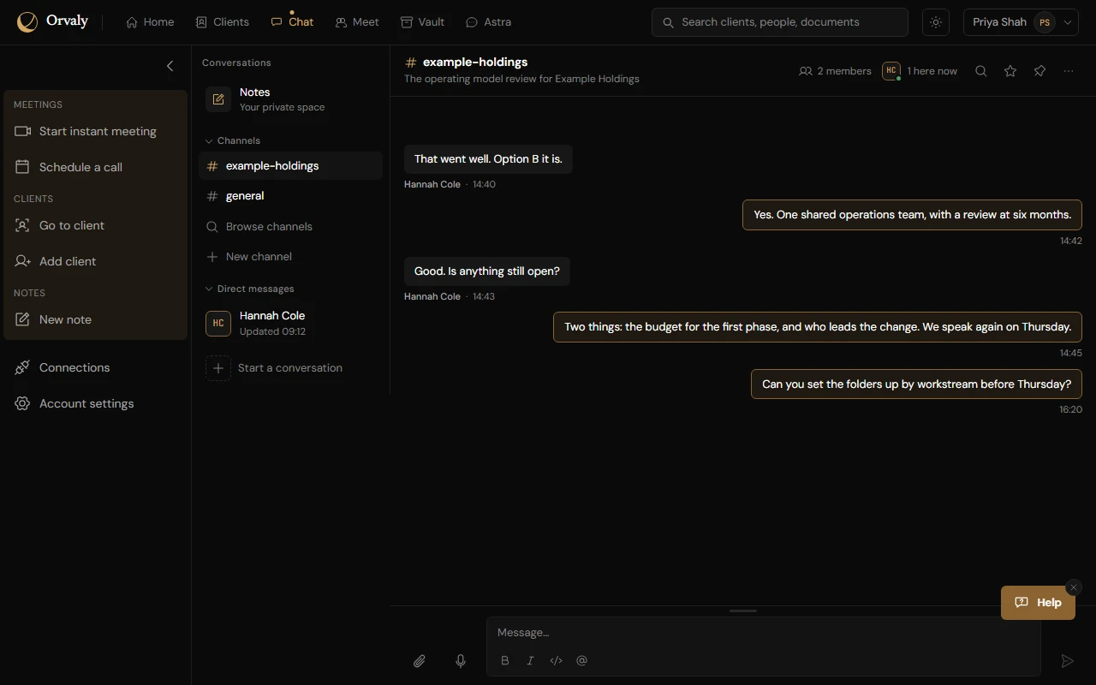Start voice input with the microphone icon

pos(461,661)
